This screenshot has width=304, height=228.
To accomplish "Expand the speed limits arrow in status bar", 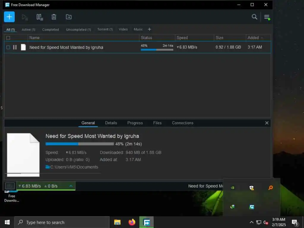I will click(x=71, y=186).
